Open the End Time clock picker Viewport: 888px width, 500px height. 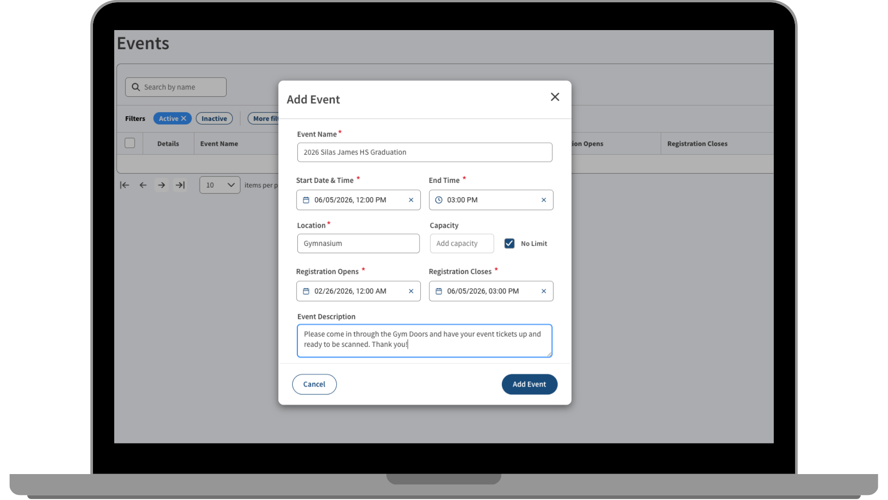click(438, 200)
